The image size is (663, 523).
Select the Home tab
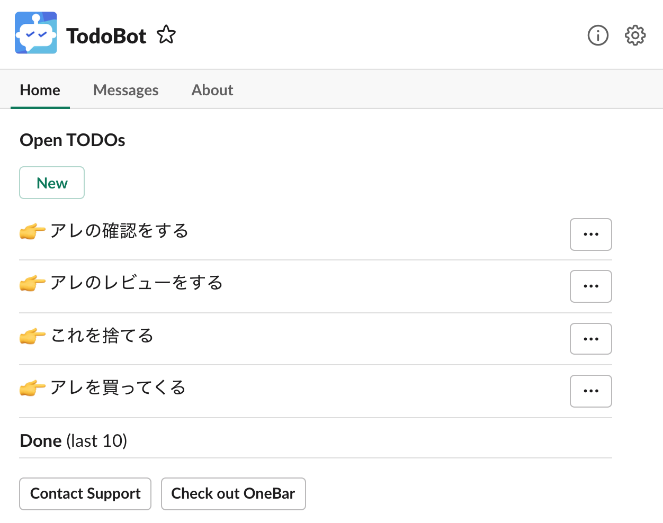click(40, 90)
